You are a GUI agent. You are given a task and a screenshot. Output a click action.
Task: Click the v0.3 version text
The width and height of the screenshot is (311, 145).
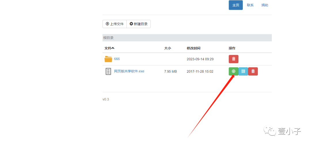click(x=106, y=99)
